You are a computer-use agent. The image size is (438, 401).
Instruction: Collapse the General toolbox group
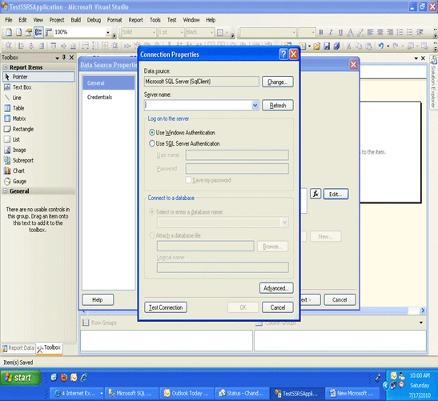coord(5,191)
